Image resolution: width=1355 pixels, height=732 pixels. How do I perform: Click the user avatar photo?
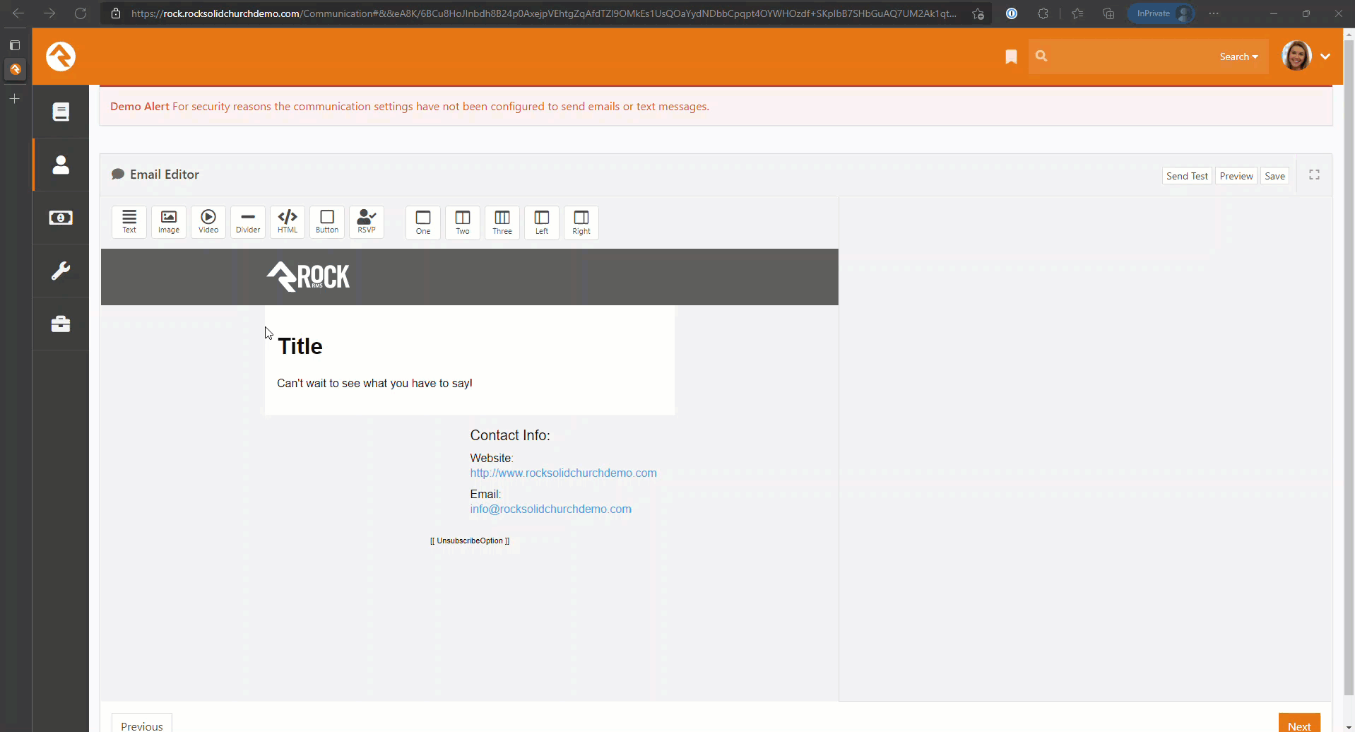(1296, 56)
